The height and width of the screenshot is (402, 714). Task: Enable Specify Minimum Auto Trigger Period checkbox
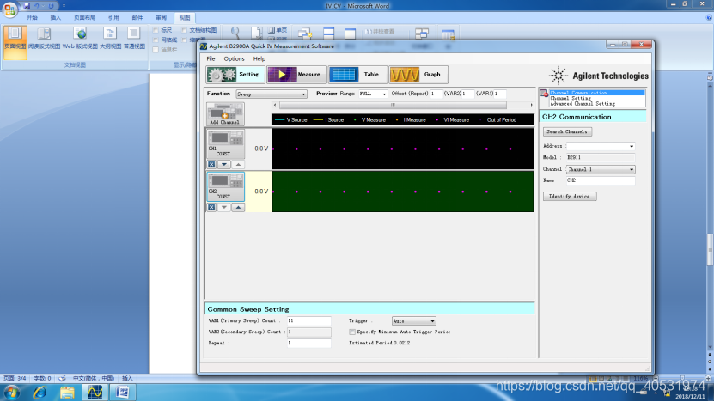pyautogui.click(x=352, y=332)
